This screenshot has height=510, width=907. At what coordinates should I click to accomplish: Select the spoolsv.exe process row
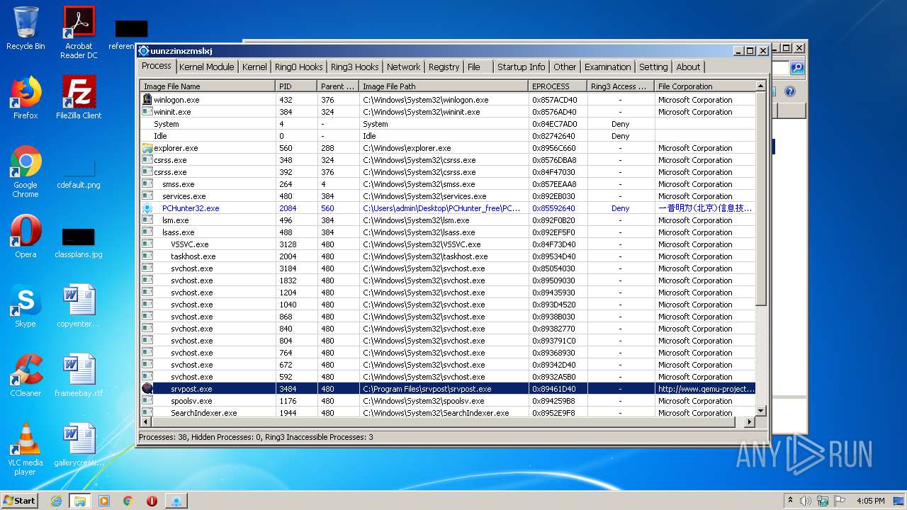click(448, 401)
